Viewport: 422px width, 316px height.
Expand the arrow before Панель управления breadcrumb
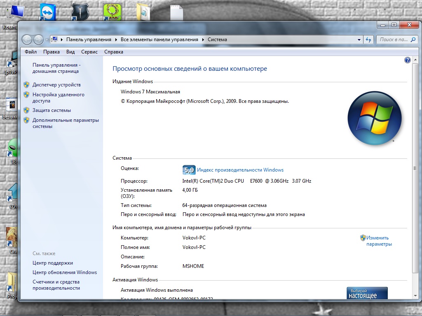pyautogui.click(x=62, y=40)
